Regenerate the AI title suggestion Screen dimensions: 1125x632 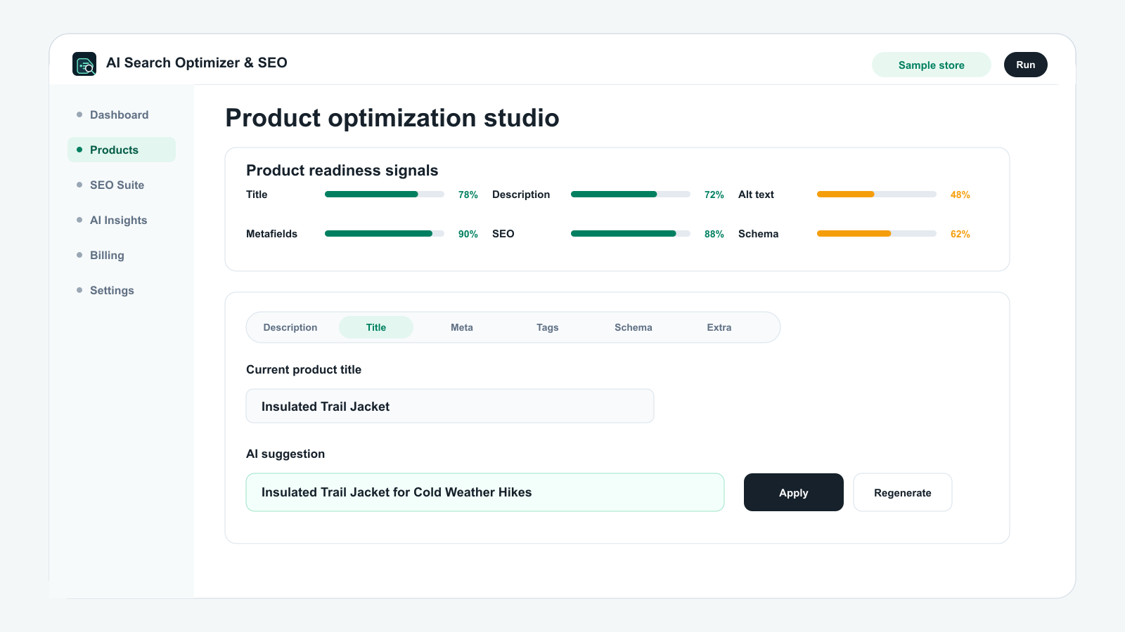(x=903, y=492)
